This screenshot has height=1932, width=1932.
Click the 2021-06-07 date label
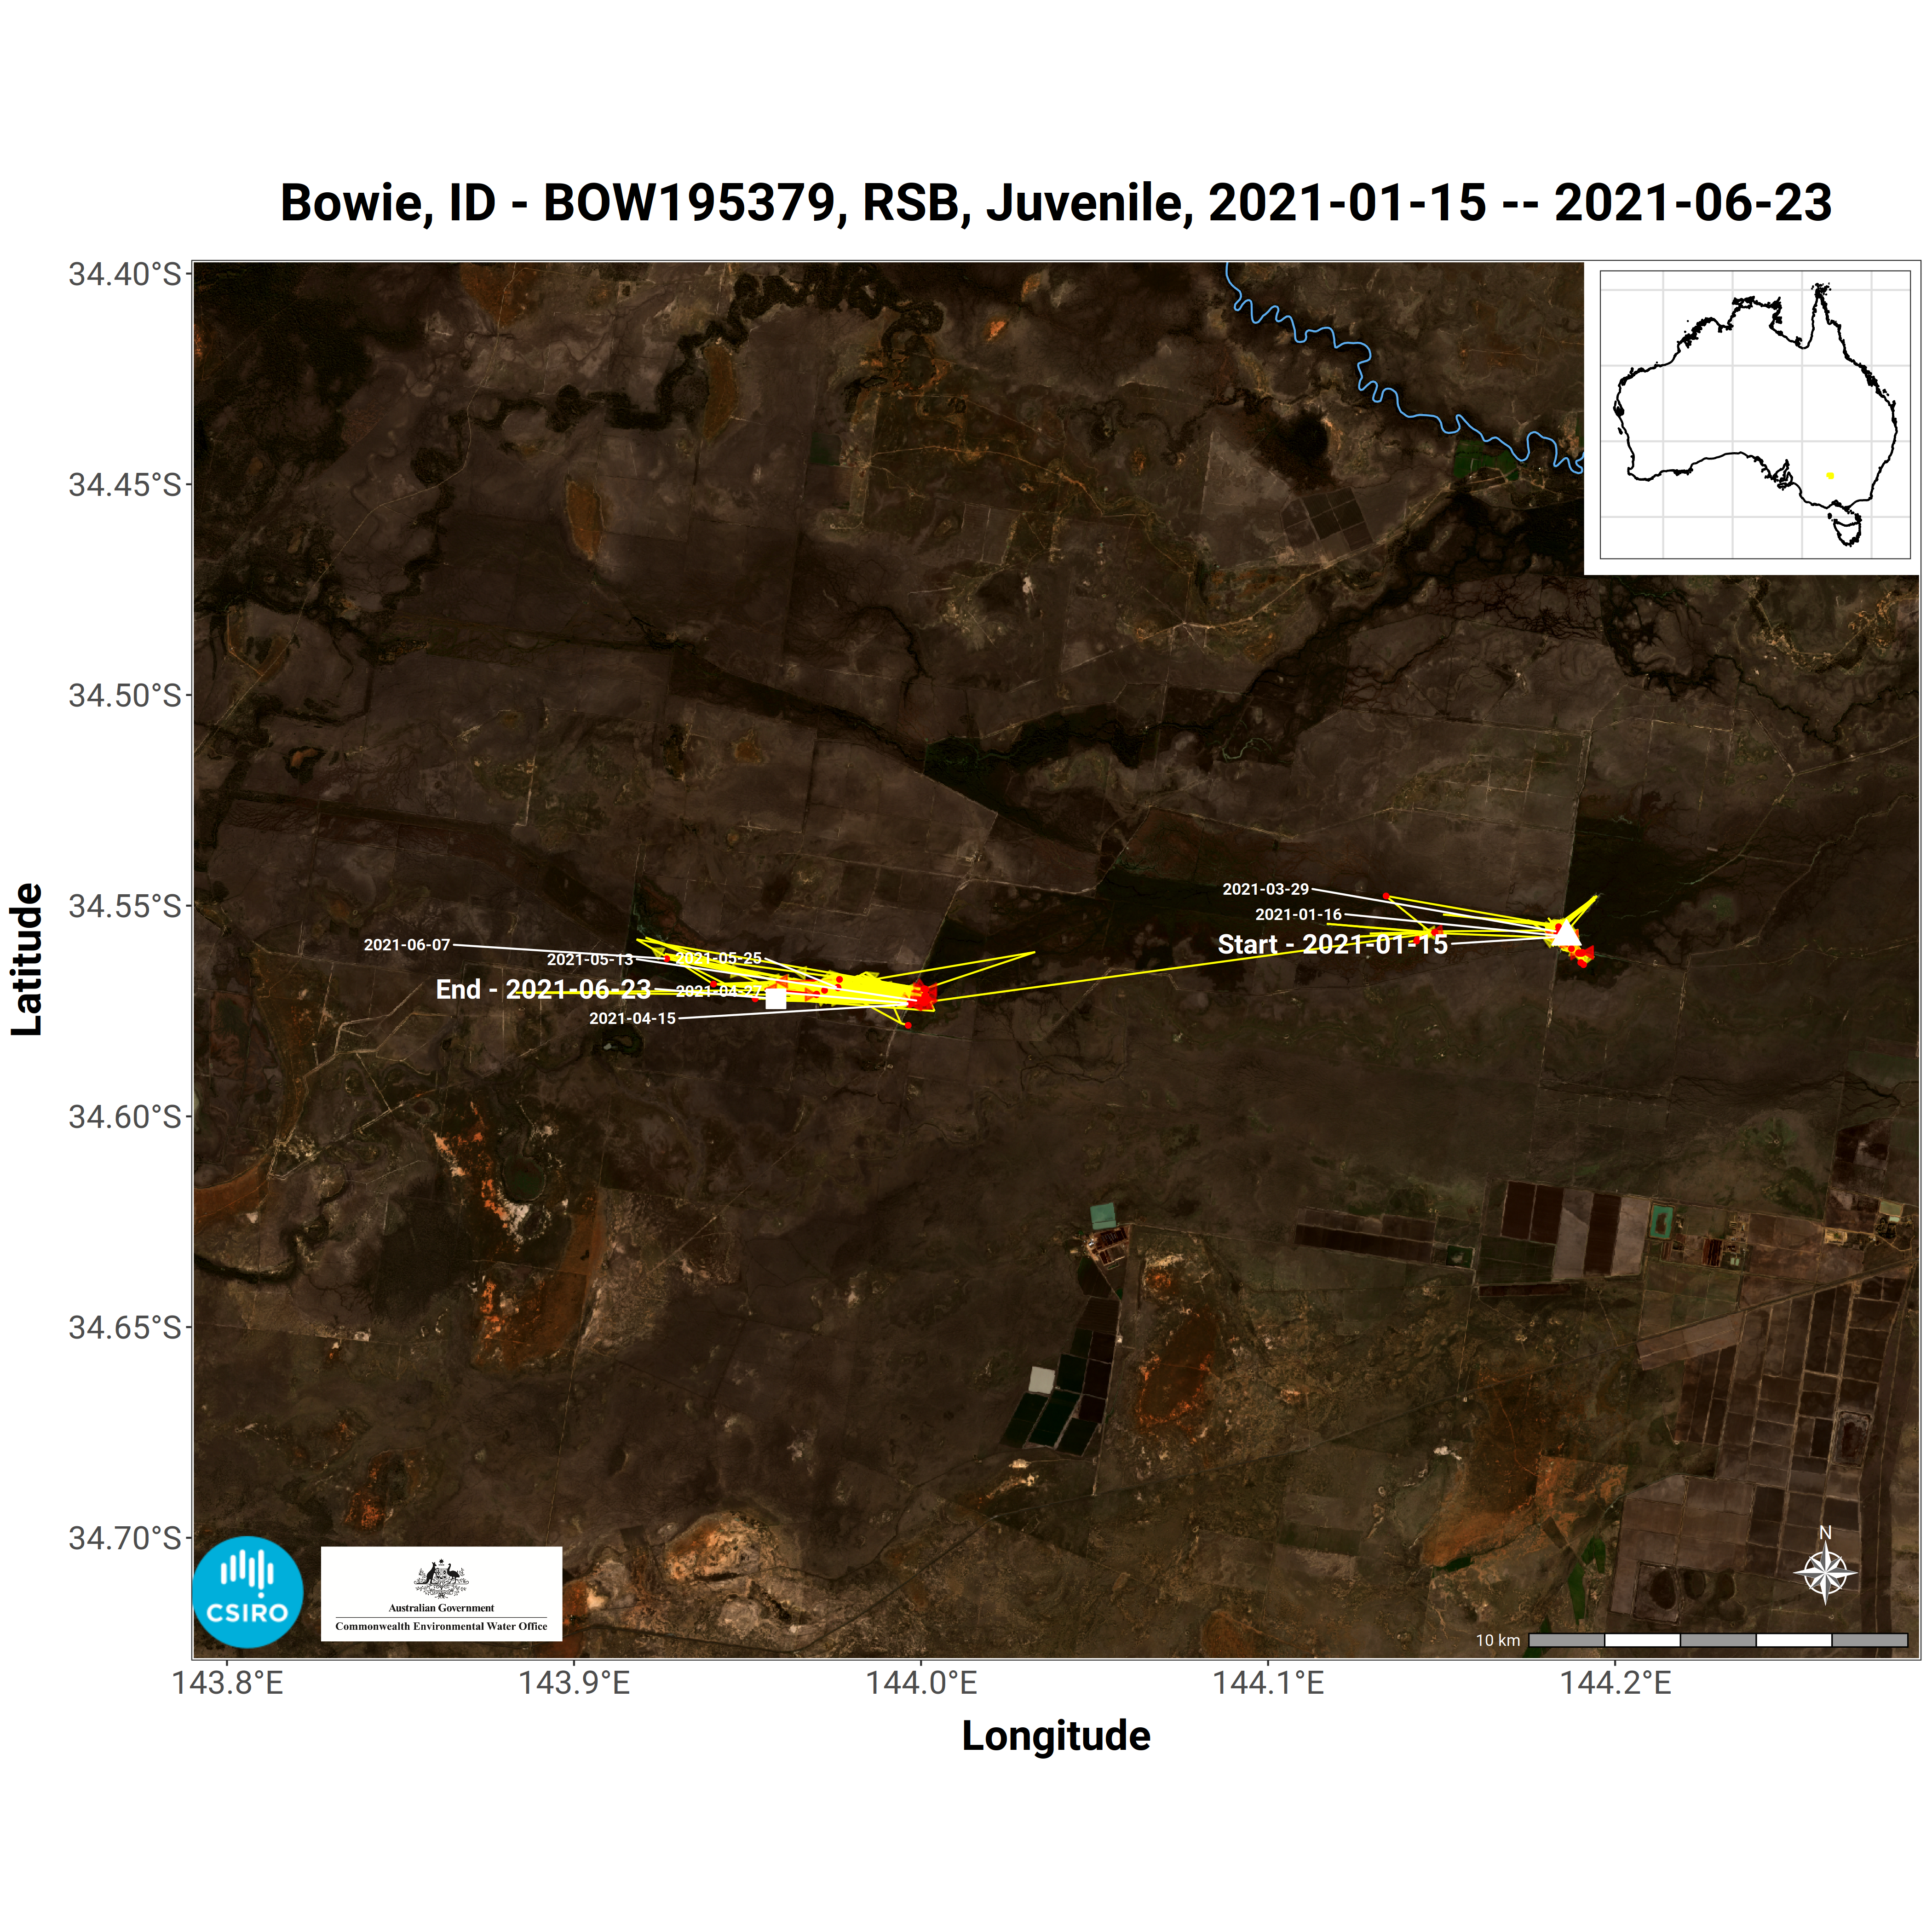pyautogui.click(x=406, y=944)
